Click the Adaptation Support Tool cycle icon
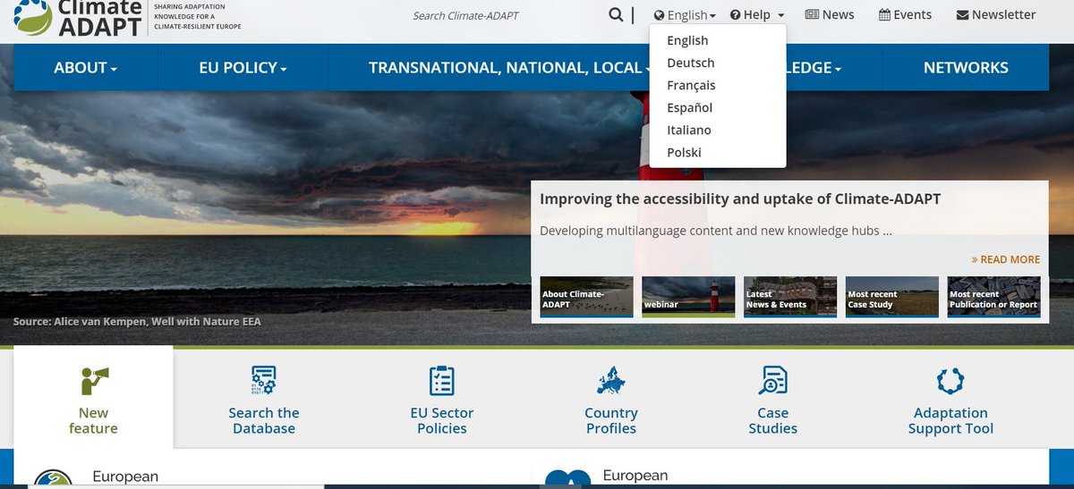The image size is (1074, 489). point(950,381)
